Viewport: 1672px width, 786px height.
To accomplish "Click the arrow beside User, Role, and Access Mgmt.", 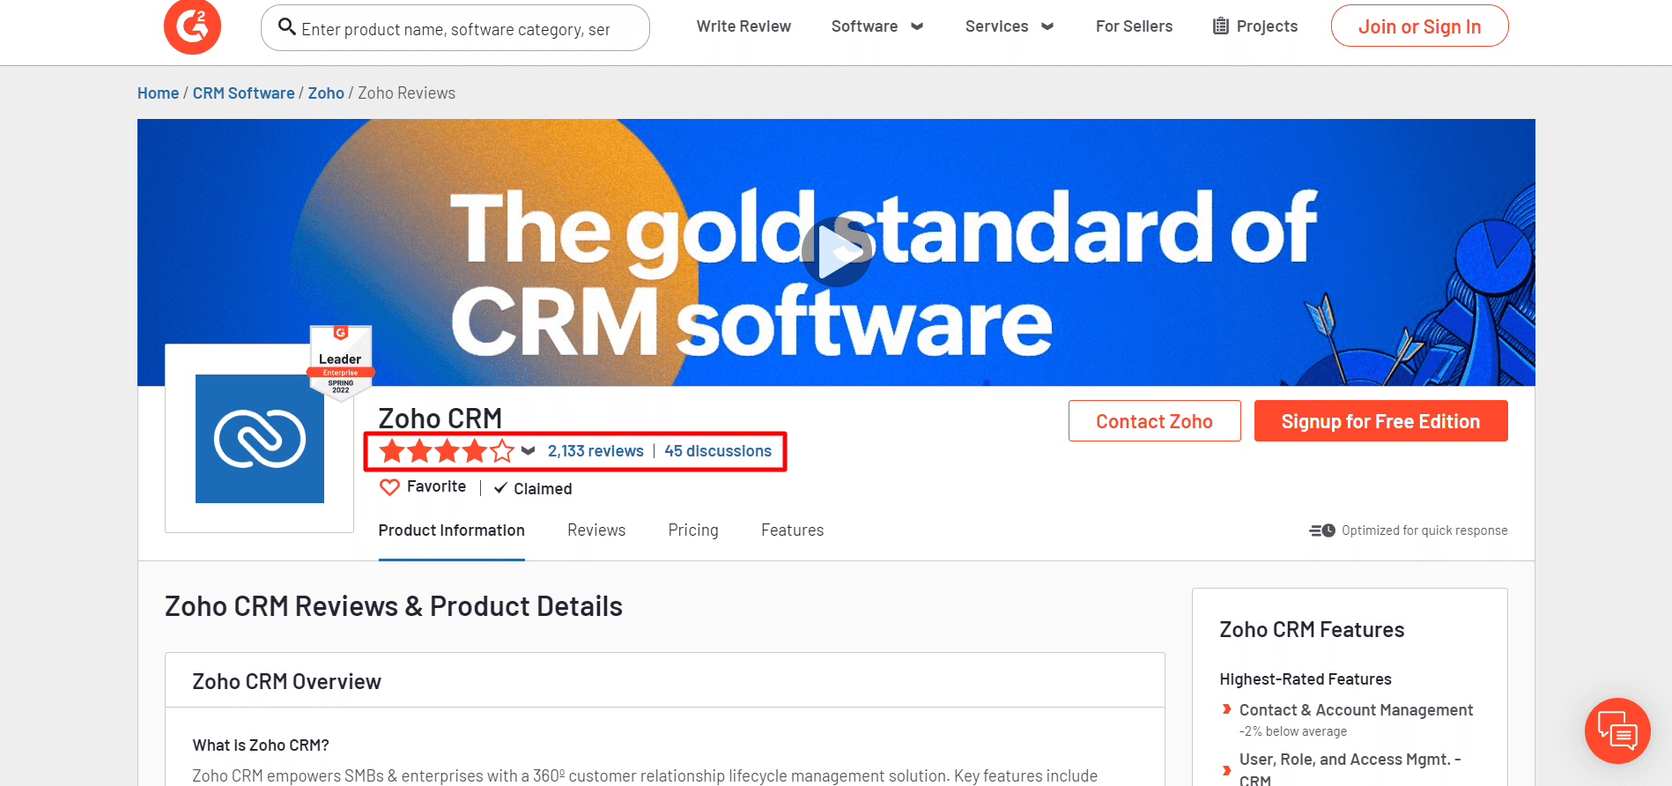I will click(1226, 770).
